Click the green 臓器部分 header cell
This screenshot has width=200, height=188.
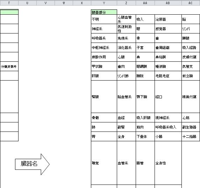[104, 12]
